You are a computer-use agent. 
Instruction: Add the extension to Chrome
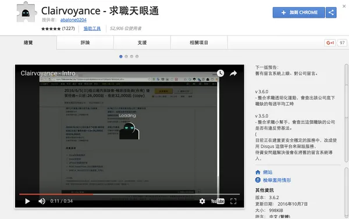click(x=299, y=12)
